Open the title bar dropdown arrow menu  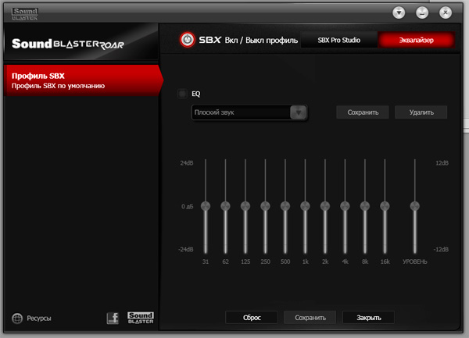[399, 12]
